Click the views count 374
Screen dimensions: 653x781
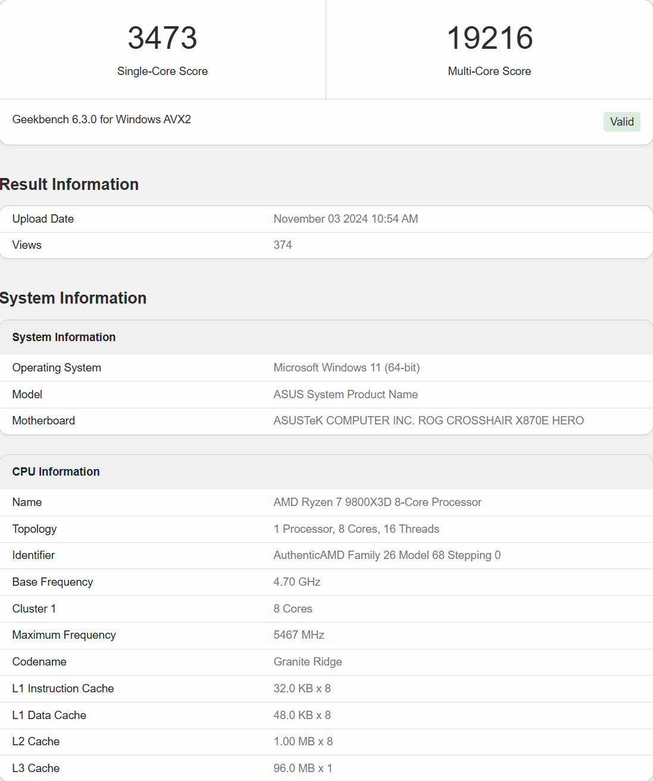(x=283, y=245)
